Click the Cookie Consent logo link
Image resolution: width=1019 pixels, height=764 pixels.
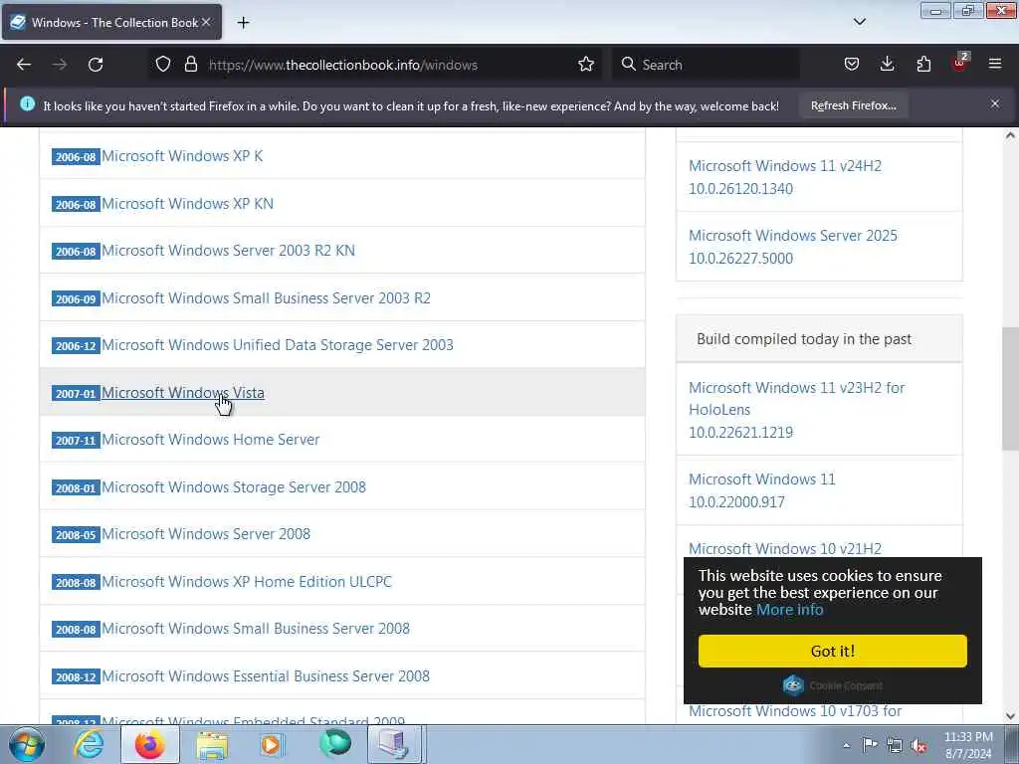(x=833, y=685)
